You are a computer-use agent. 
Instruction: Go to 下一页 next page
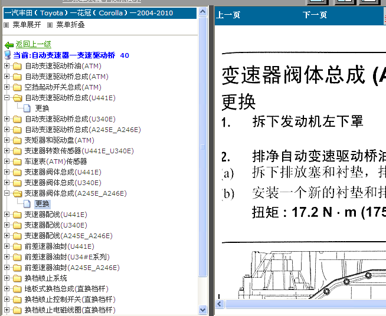315,15
